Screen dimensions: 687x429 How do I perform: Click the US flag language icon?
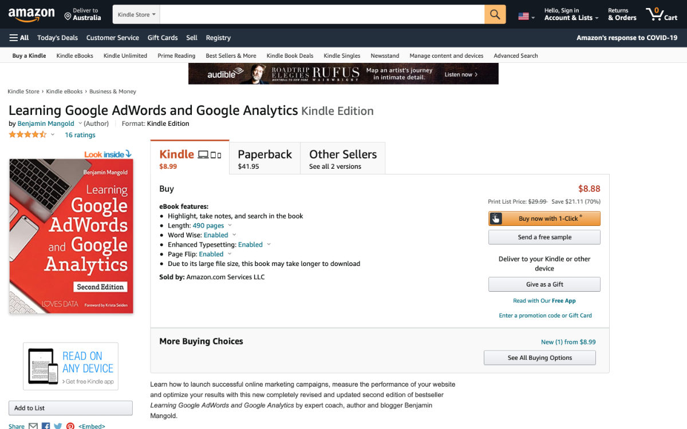click(x=524, y=15)
